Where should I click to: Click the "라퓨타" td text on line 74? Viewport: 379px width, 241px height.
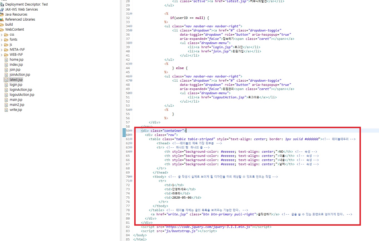click(176, 193)
